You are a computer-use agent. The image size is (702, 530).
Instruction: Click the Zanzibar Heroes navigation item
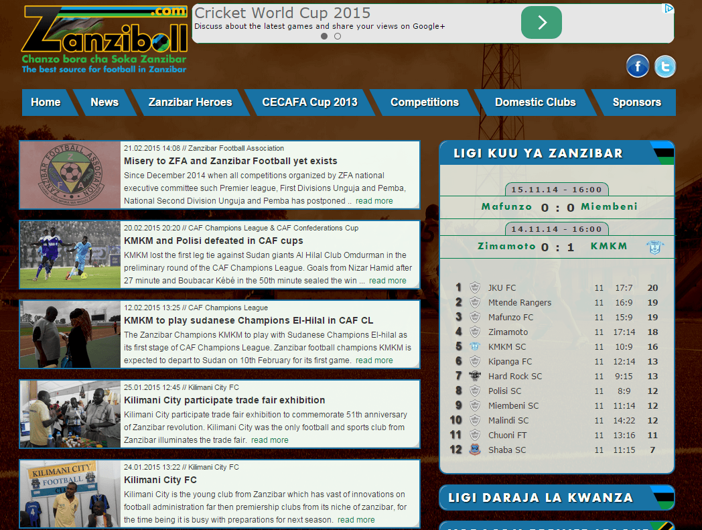(x=190, y=103)
